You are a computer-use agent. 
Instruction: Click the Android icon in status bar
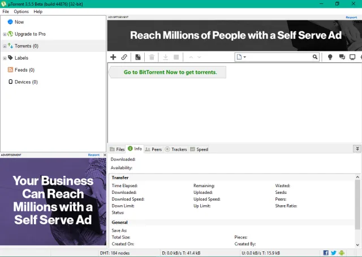pyautogui.click(x=342, y=253)
